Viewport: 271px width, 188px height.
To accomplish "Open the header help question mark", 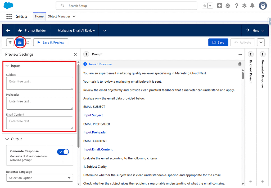I will (x=236, y=6).
